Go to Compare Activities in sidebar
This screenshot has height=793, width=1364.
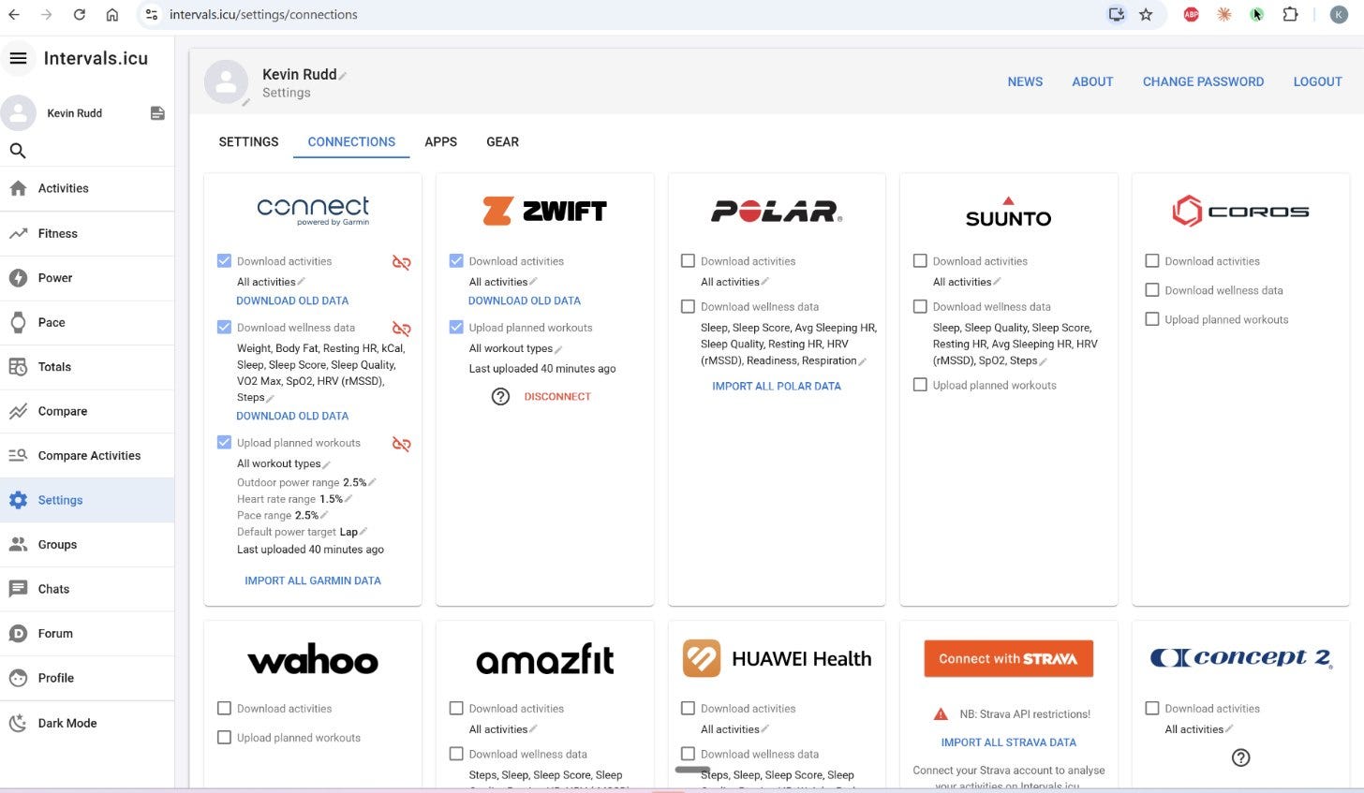87,456
